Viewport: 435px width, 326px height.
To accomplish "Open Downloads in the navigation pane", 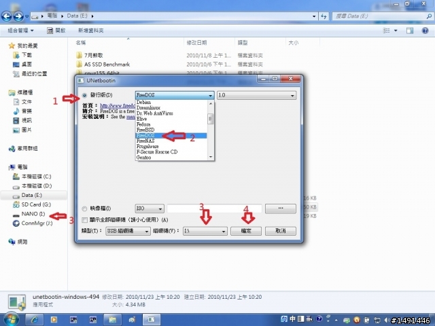I will pos(22,55).
